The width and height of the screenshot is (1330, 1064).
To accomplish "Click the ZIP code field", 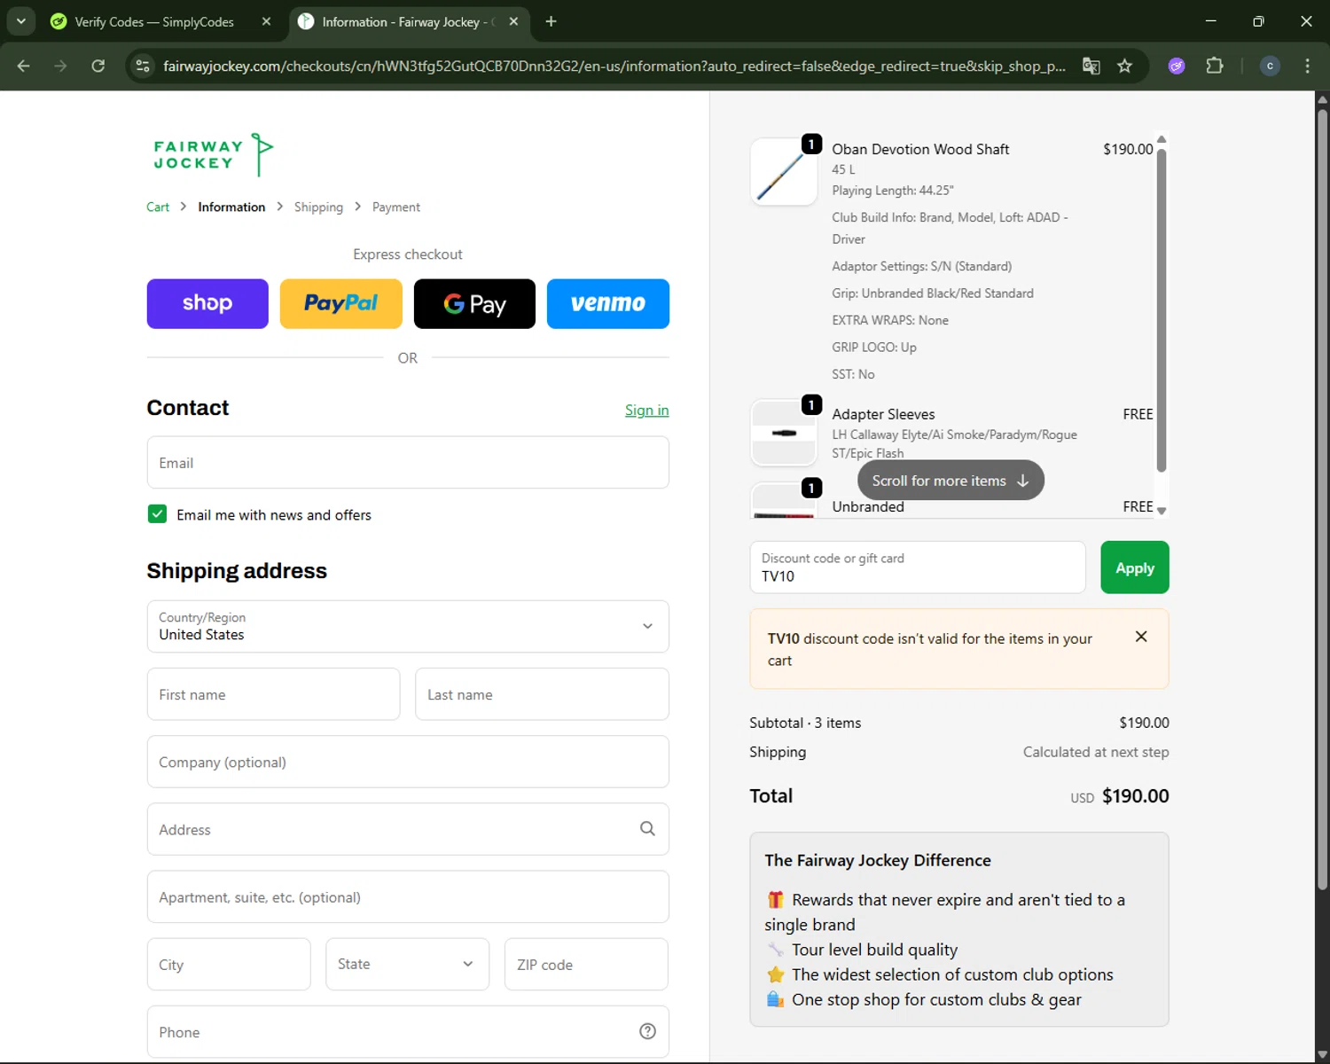I will (586, 964).
